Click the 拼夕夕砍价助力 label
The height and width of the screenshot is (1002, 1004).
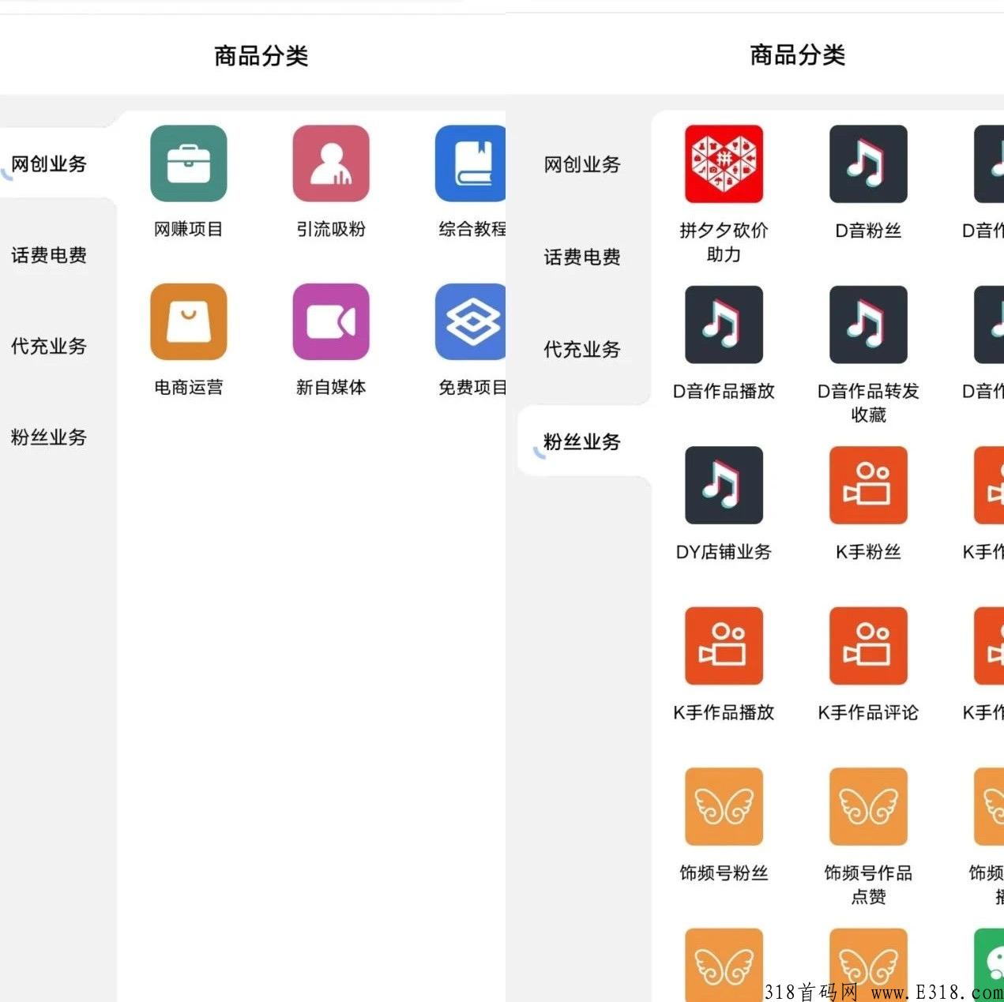(x=724, y=242)
